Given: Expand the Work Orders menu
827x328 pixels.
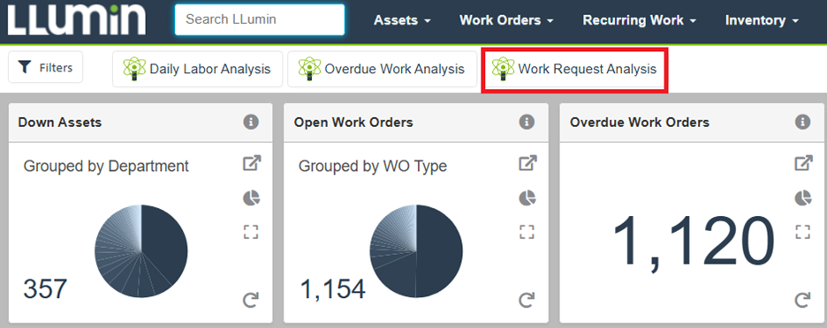Looking at the screenshot, I should [x=506, y=20].
